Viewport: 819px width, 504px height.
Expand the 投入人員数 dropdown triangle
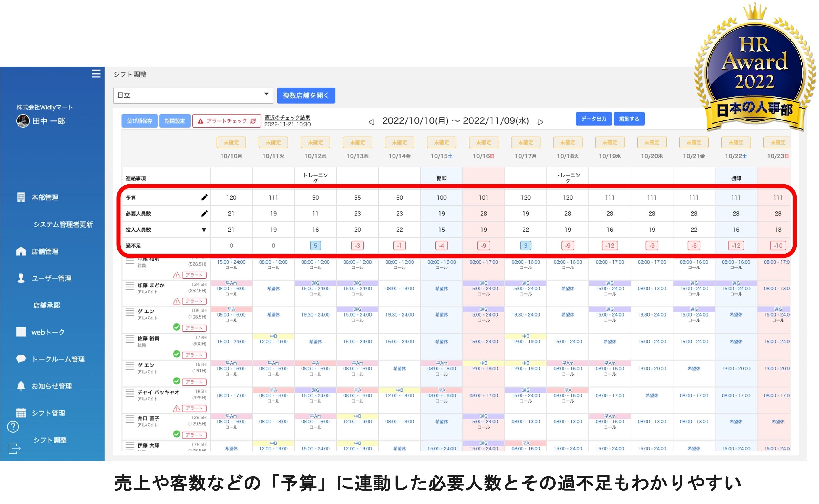(x=204, y=229)
